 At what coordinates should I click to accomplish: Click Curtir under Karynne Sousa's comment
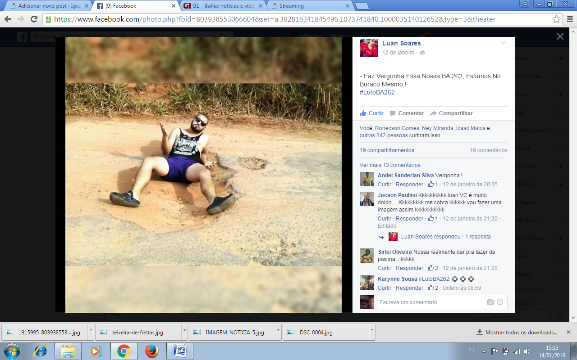click(385, 288)
